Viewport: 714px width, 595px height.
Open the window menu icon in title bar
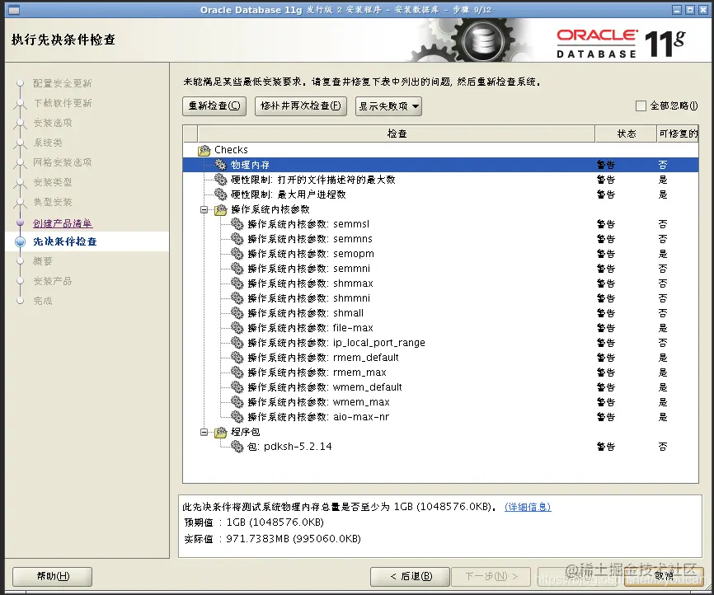click(14, 10)
